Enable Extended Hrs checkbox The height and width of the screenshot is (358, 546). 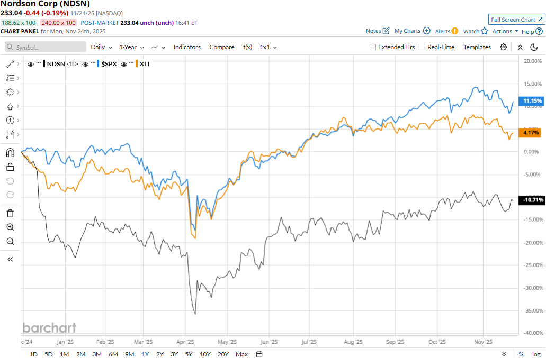pyautogui.click(x=373, y=47)
